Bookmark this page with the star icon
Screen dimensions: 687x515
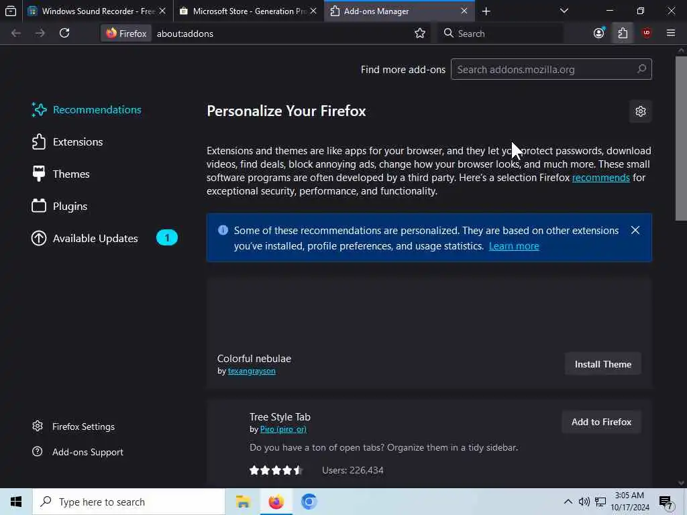(420, 34)
